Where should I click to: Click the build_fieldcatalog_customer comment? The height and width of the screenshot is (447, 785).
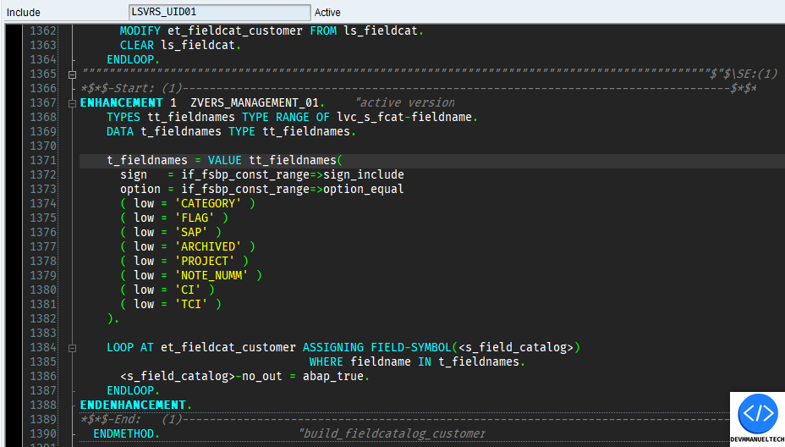coord(392,434)
